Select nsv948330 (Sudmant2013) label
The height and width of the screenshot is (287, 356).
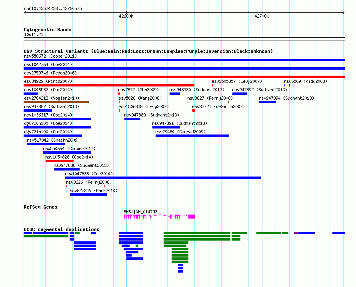[197, 90]
